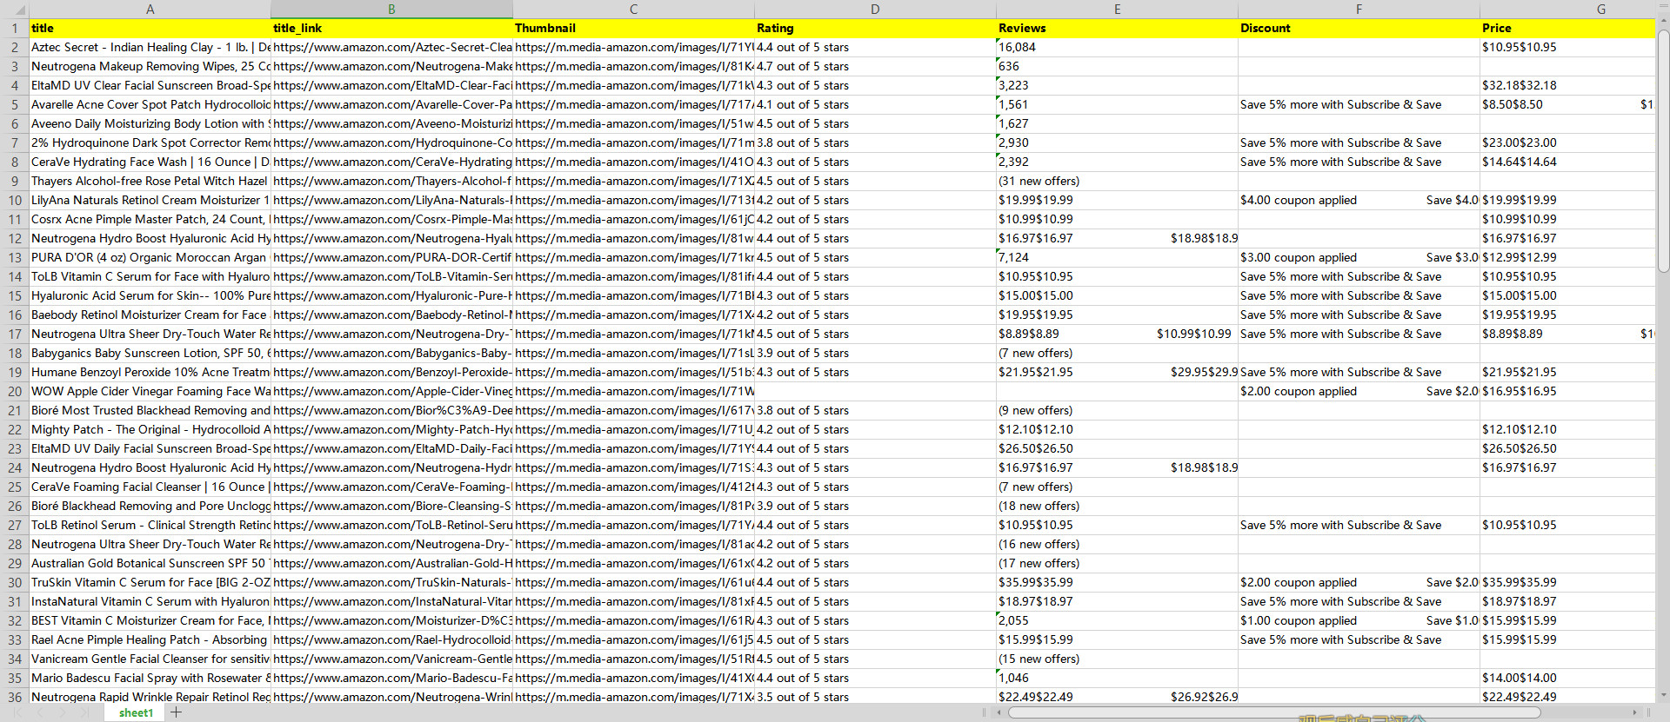Click the '(31 new offers)' cell
The height and width of the screenshot is (722, 1670).
[x=1117, y=181]
